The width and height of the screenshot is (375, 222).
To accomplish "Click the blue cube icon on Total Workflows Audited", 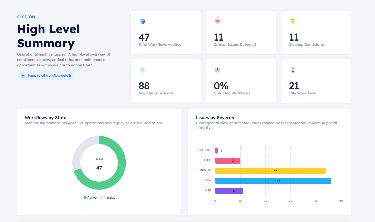I will tap(142, 21).
